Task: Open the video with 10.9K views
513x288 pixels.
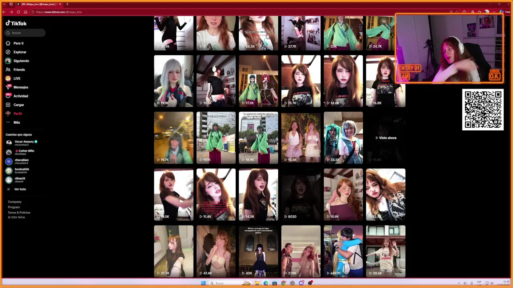Action: 343,194
